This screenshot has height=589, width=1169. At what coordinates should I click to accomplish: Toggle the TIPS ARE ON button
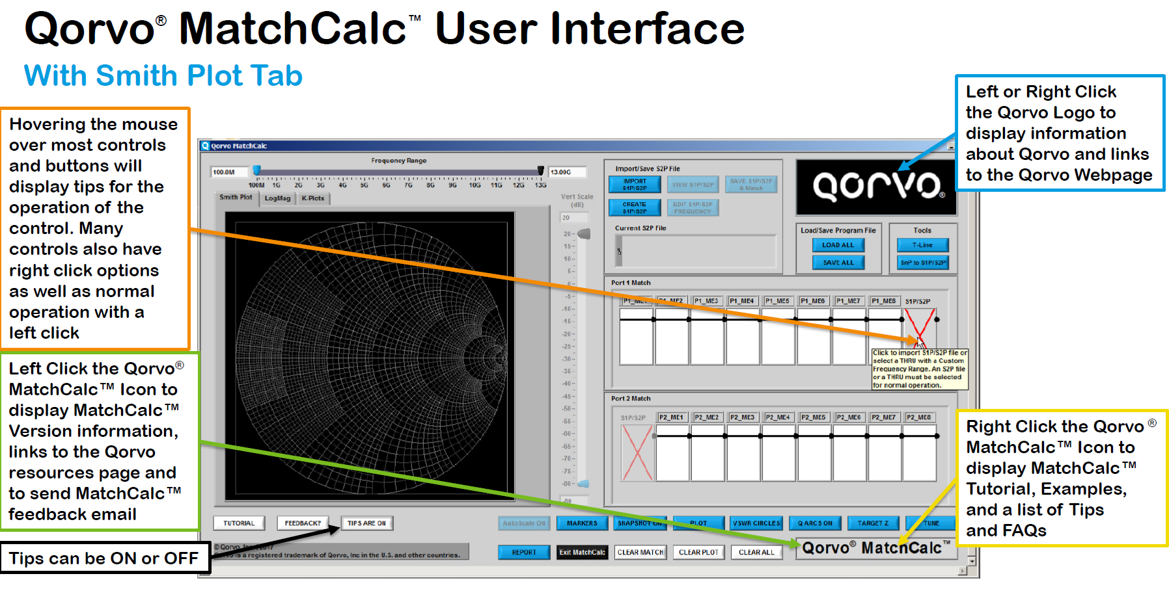click(x=366, y=523)
